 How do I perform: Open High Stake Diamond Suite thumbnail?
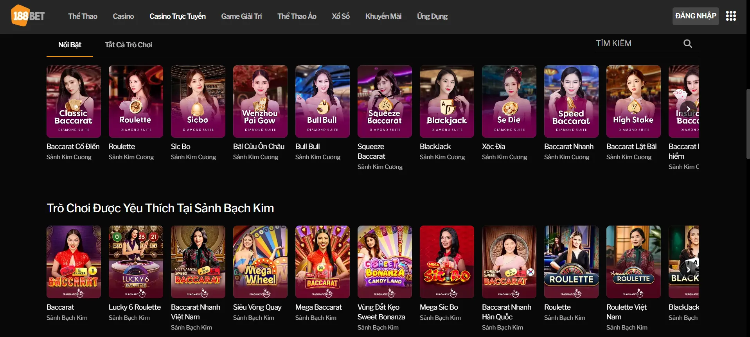[x=633, y=101]
